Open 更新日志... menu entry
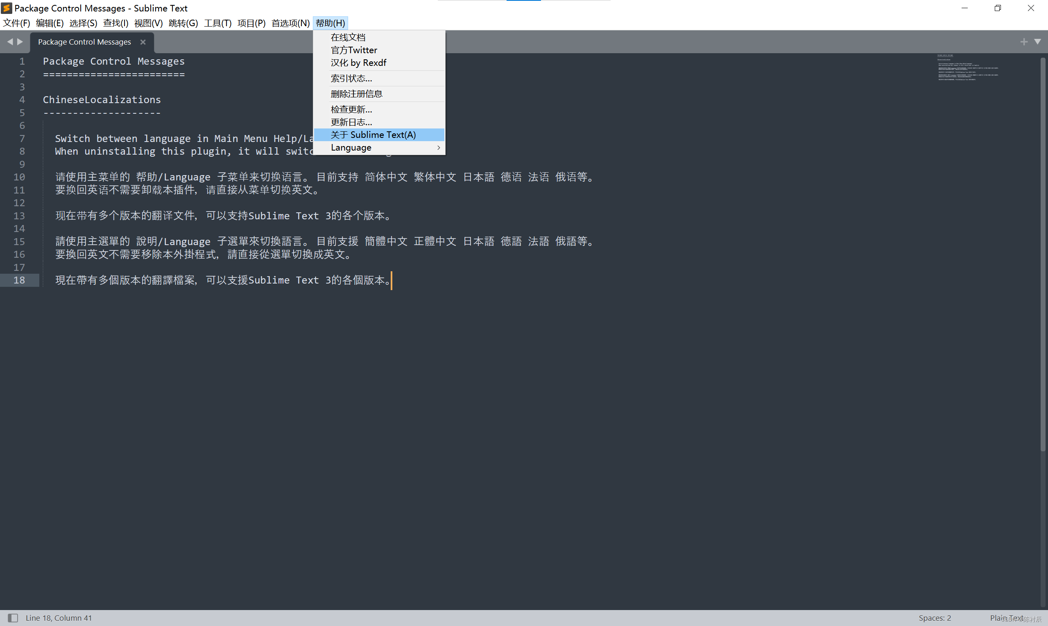 pyautogui.click(x=351, y=122)
